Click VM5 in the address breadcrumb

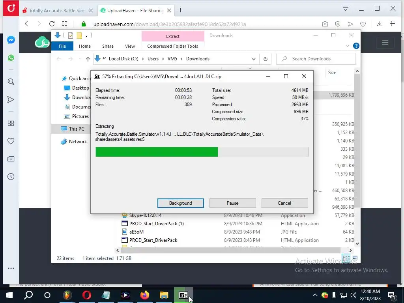[x=172, y=59]
